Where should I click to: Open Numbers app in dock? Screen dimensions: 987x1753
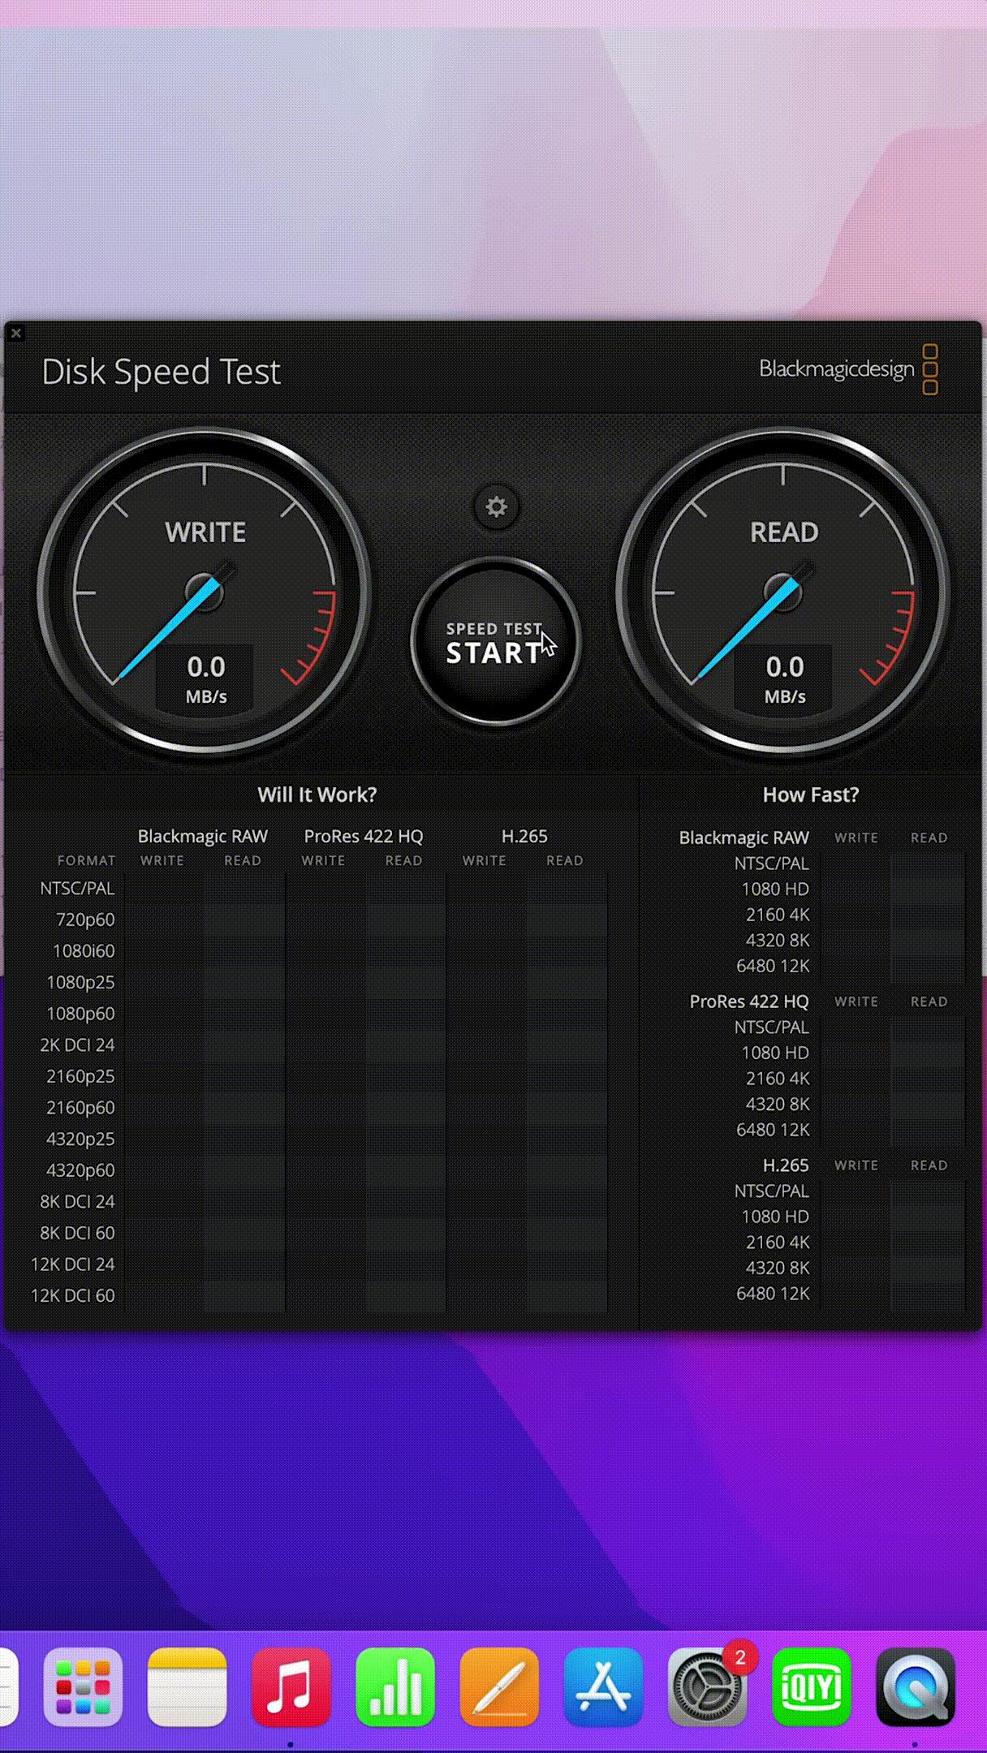(395, 1686)
